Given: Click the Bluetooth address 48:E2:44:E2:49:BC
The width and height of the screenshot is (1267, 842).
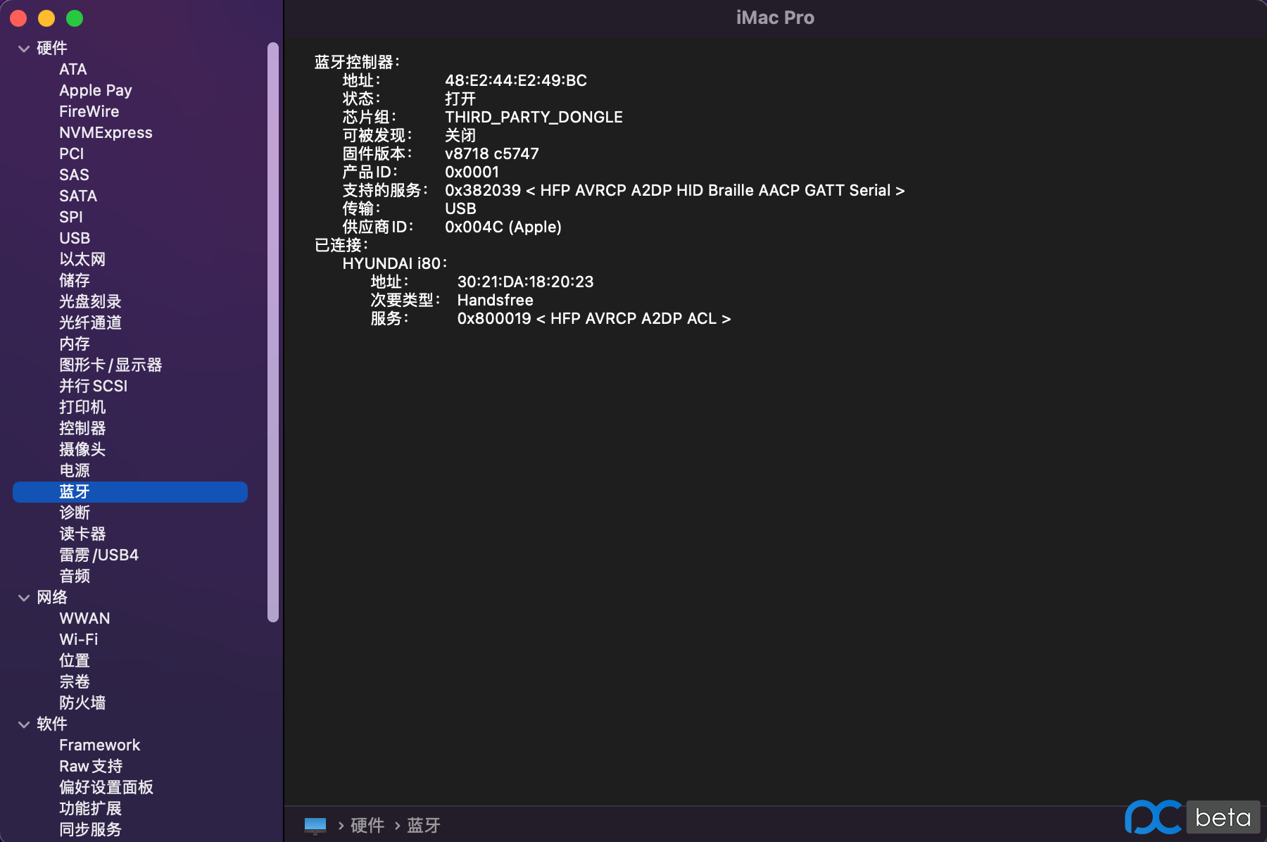Looking at the screenshot, I should (516, 80).
